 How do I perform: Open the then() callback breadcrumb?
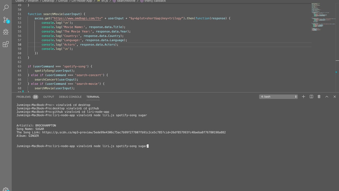(x=153, y=1)
